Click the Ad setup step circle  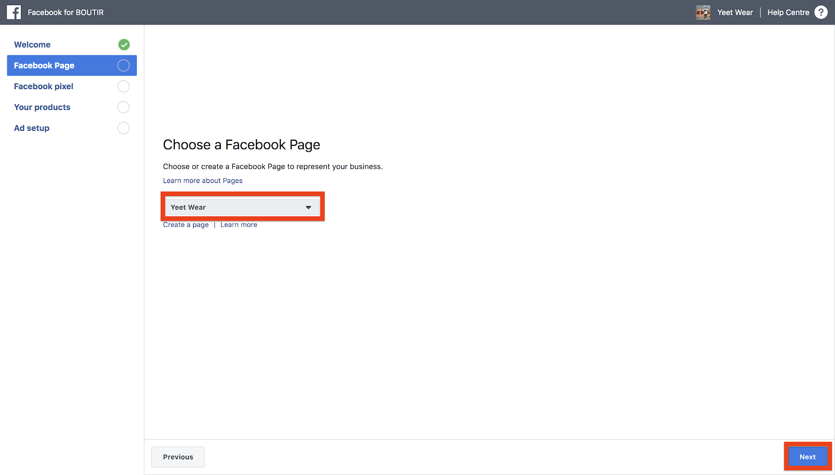tap(124, 128)
